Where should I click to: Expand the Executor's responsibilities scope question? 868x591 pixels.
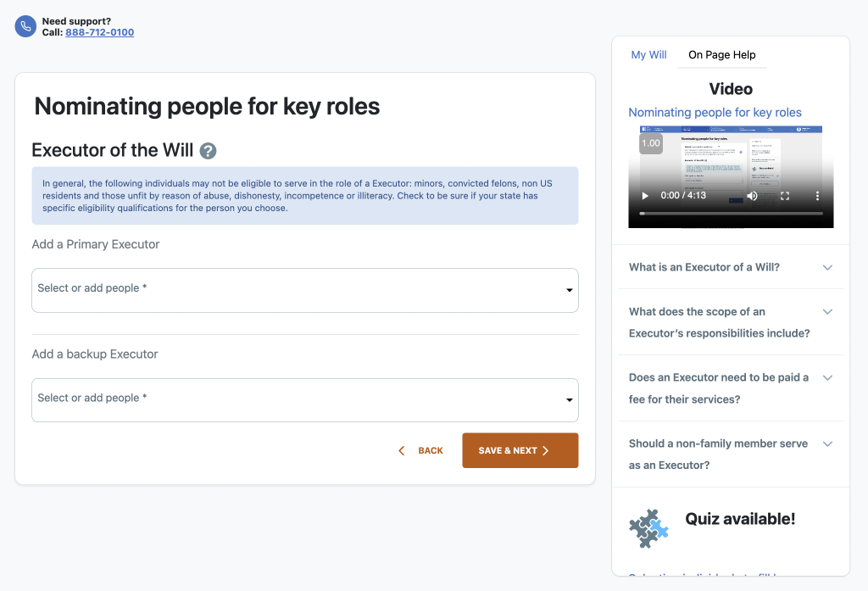coord(731,322)
